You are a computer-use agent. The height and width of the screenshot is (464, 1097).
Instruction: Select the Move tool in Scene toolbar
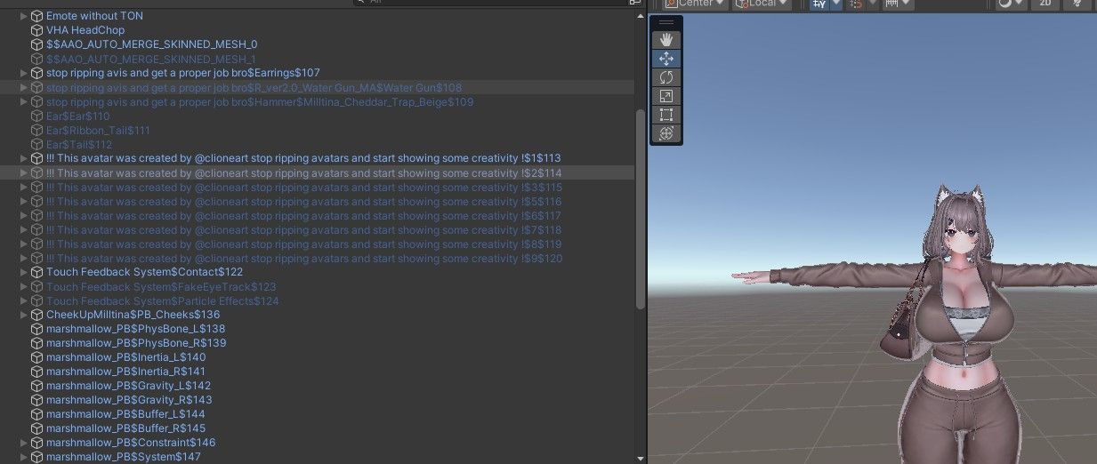pyautogui.click(x=666, y=59)
